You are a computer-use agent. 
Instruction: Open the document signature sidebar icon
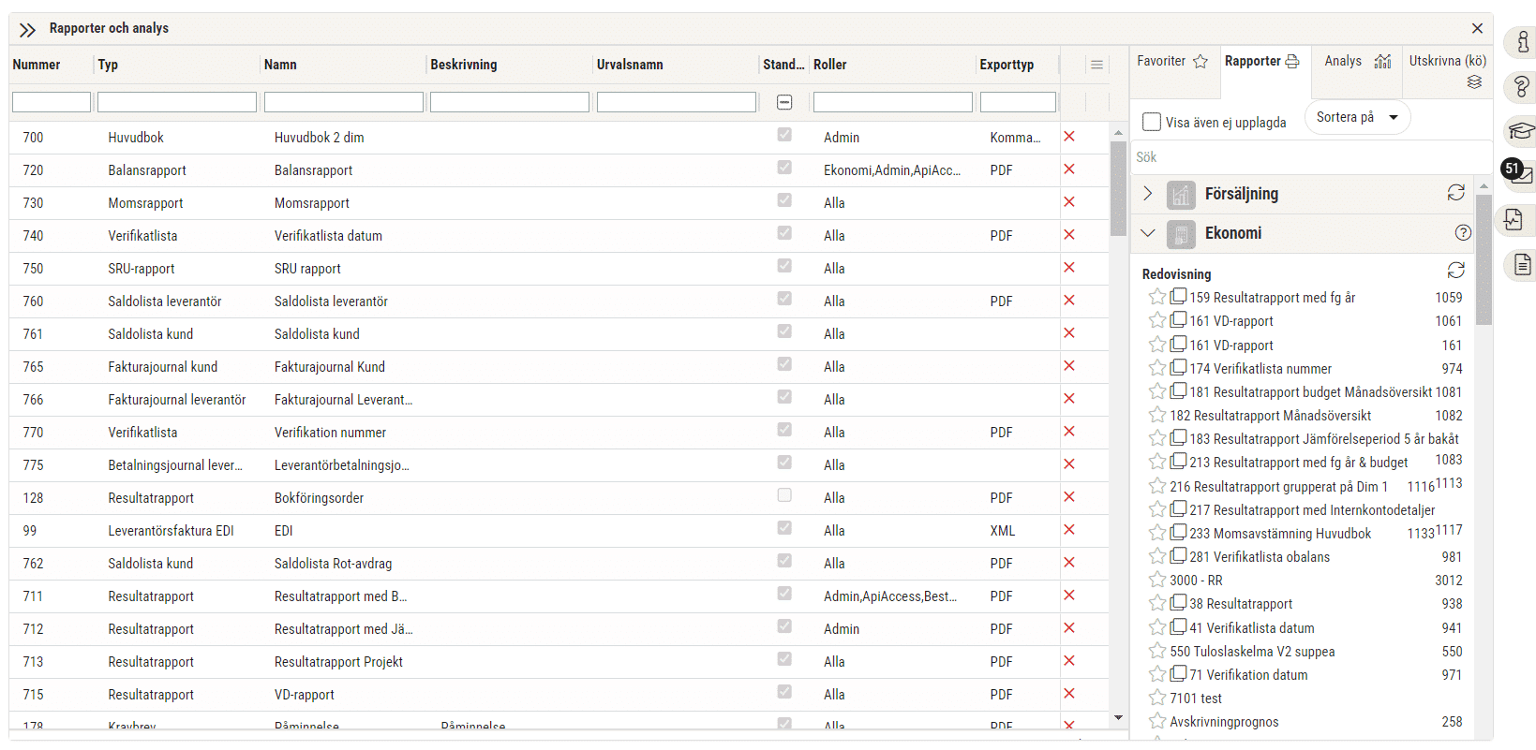[x=1514, y=220]
